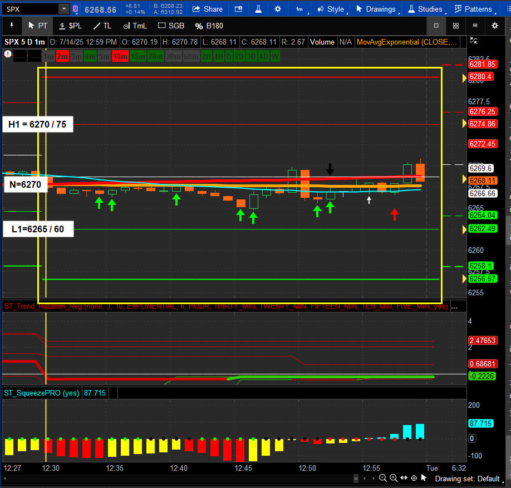Pick the SGB rectangle drawing tool
Screen dimensions: 511x488
[171, 26]
